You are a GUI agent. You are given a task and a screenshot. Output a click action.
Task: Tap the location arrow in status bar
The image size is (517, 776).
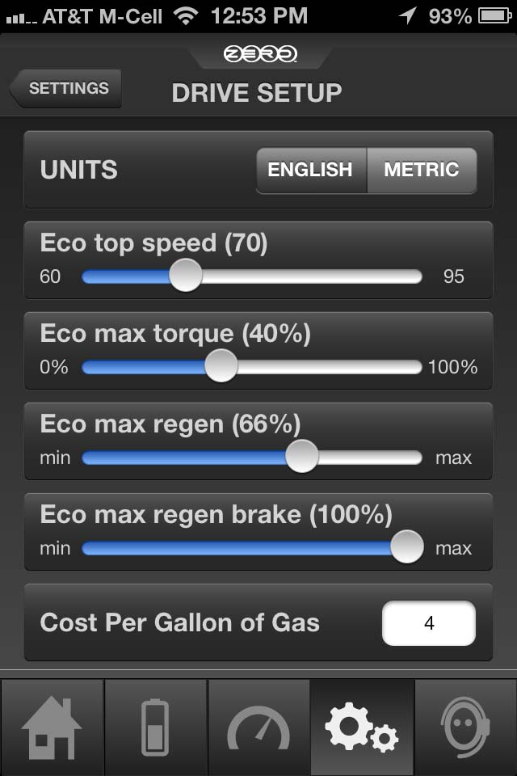coord(409,15)
